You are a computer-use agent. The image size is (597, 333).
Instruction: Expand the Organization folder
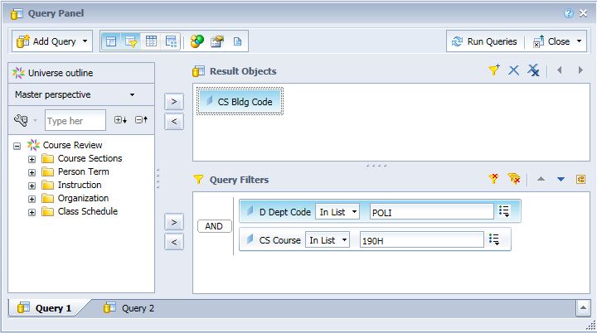click(x=32, y=199)
